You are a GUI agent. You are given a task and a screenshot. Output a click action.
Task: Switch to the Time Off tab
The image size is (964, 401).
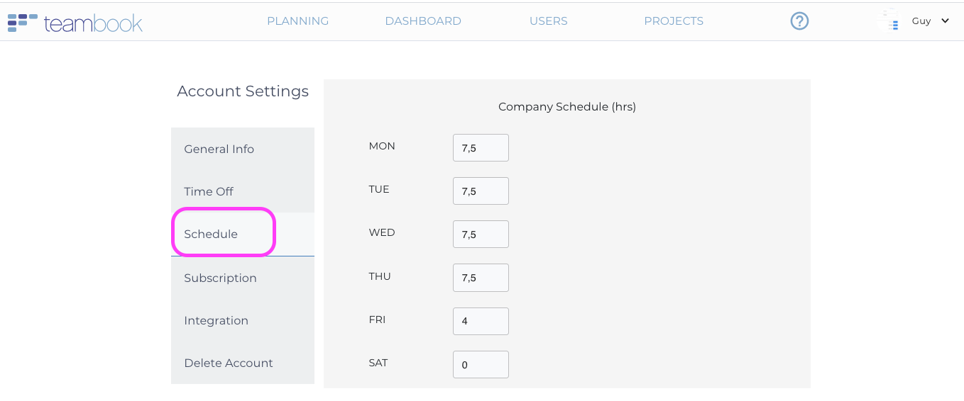[x=209, y=191]
